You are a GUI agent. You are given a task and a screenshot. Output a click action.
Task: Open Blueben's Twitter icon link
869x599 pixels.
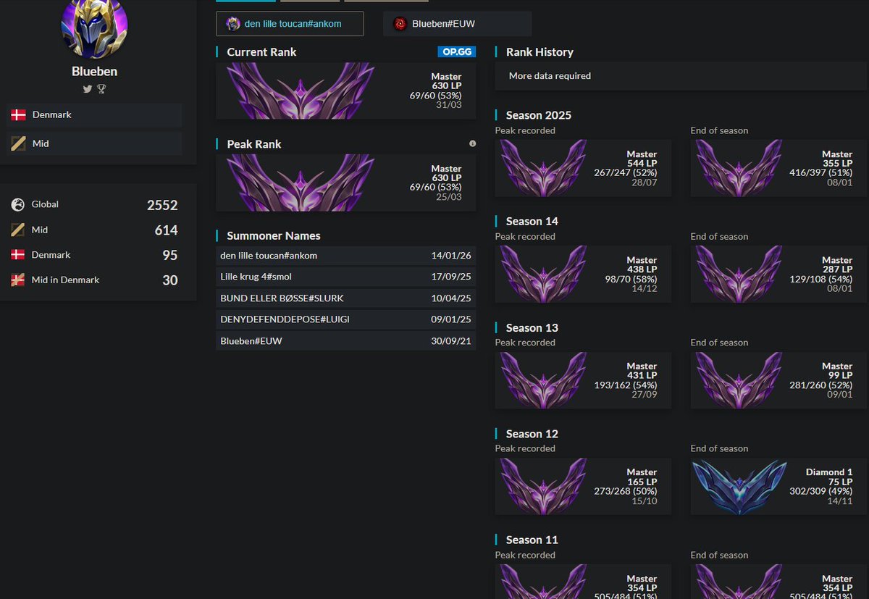pyautogui.click(x=88, y=89)
